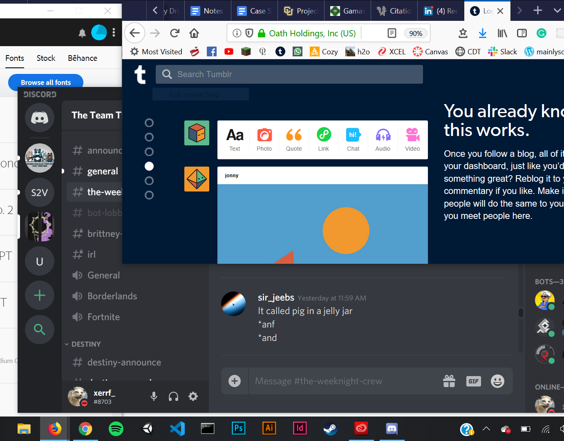564x441 pixels.
Task: Select the third onboarding dot on Tumblr
Action: (149, 152)
